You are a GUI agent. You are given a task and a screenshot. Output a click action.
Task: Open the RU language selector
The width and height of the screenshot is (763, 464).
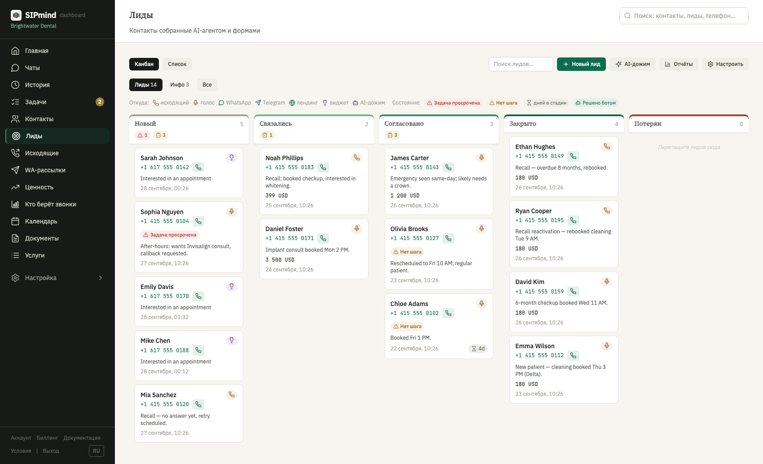[96, 451]
